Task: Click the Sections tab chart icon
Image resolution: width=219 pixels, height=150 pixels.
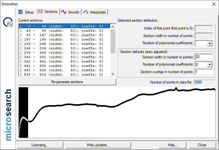Action: tap(40, 11)
